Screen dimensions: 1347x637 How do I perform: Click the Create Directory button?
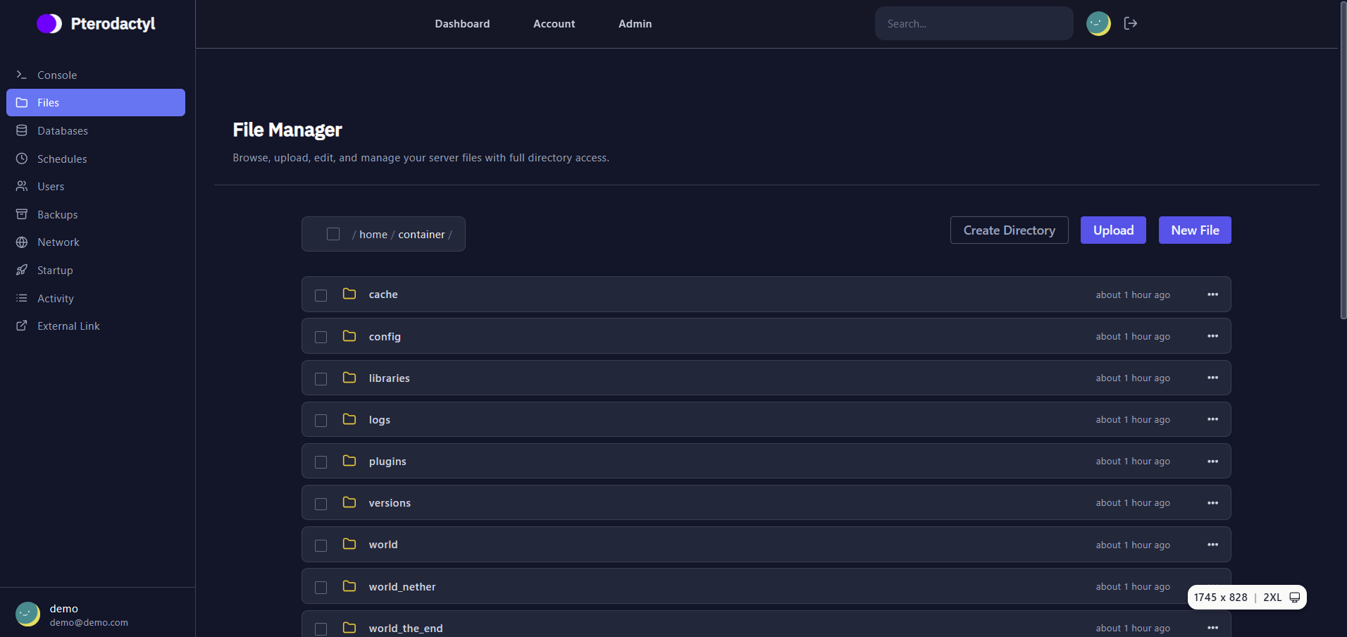(x=1009, y=230)
